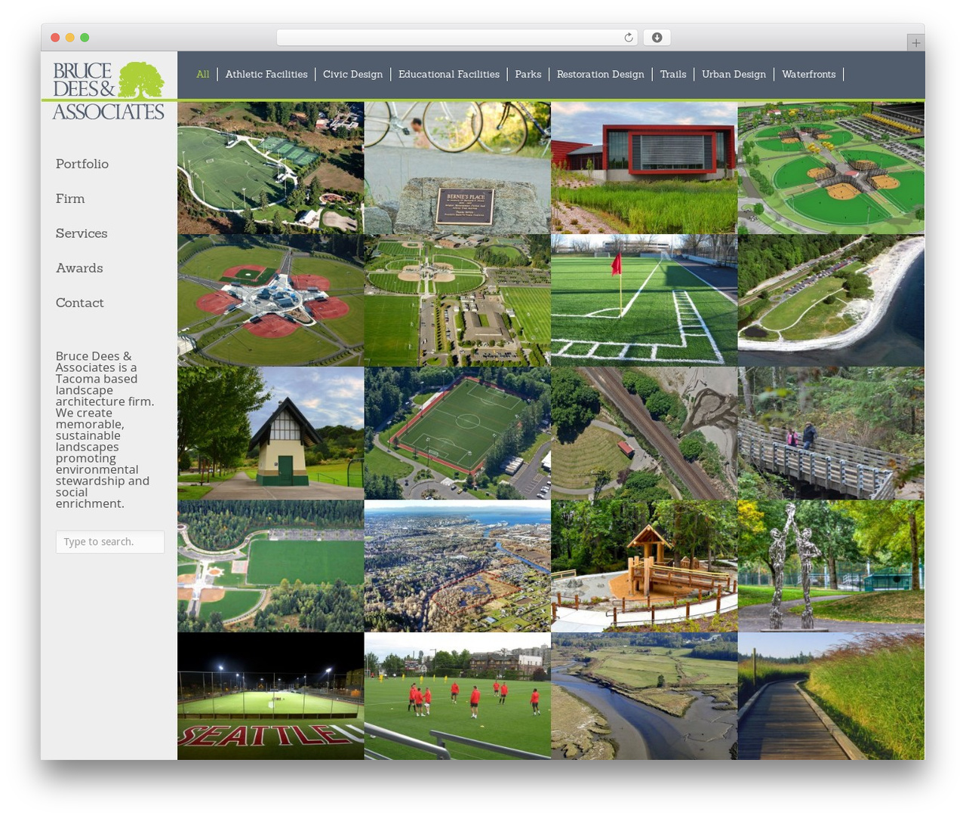Screen dimensions: 966x818
Task: Open the wooden playground structure thumbnail
Action: click(x=644, y=566)
